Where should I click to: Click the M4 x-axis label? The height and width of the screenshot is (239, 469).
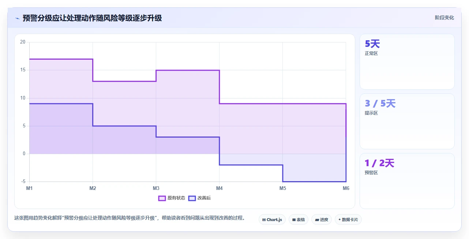[x=219, y=188]
